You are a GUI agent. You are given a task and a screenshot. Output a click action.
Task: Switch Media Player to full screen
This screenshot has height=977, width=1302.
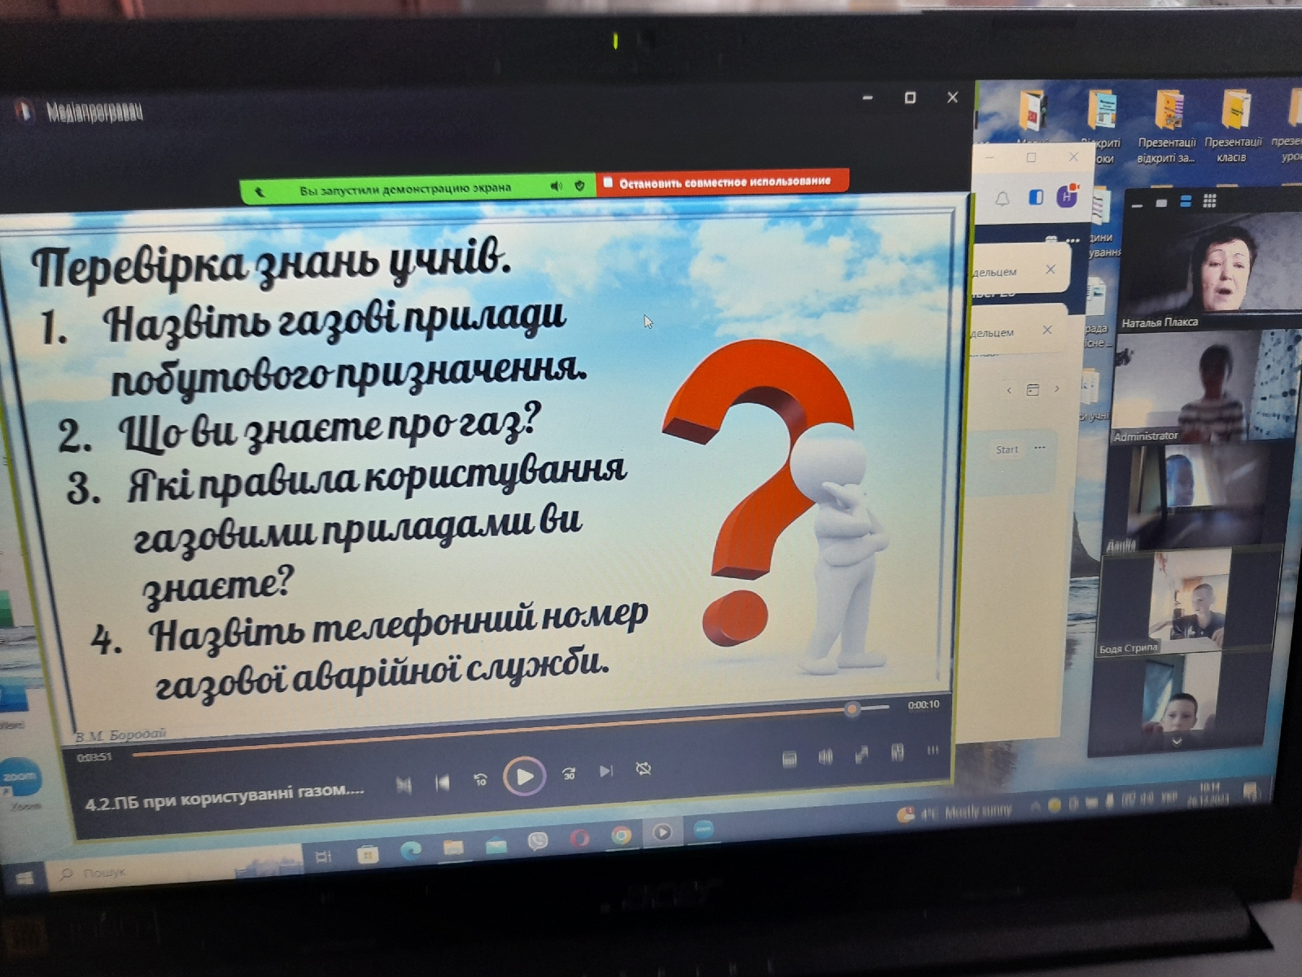[x=861, y=755]
